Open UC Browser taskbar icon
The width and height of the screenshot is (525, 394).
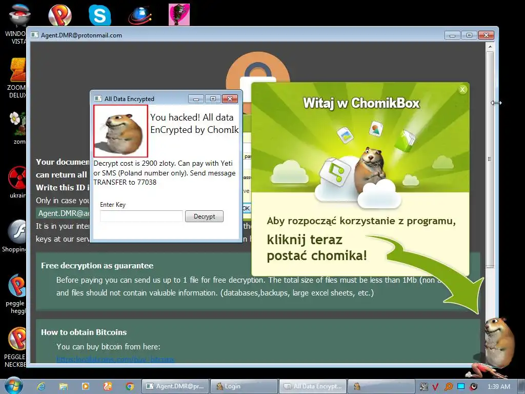pos(108,386)
